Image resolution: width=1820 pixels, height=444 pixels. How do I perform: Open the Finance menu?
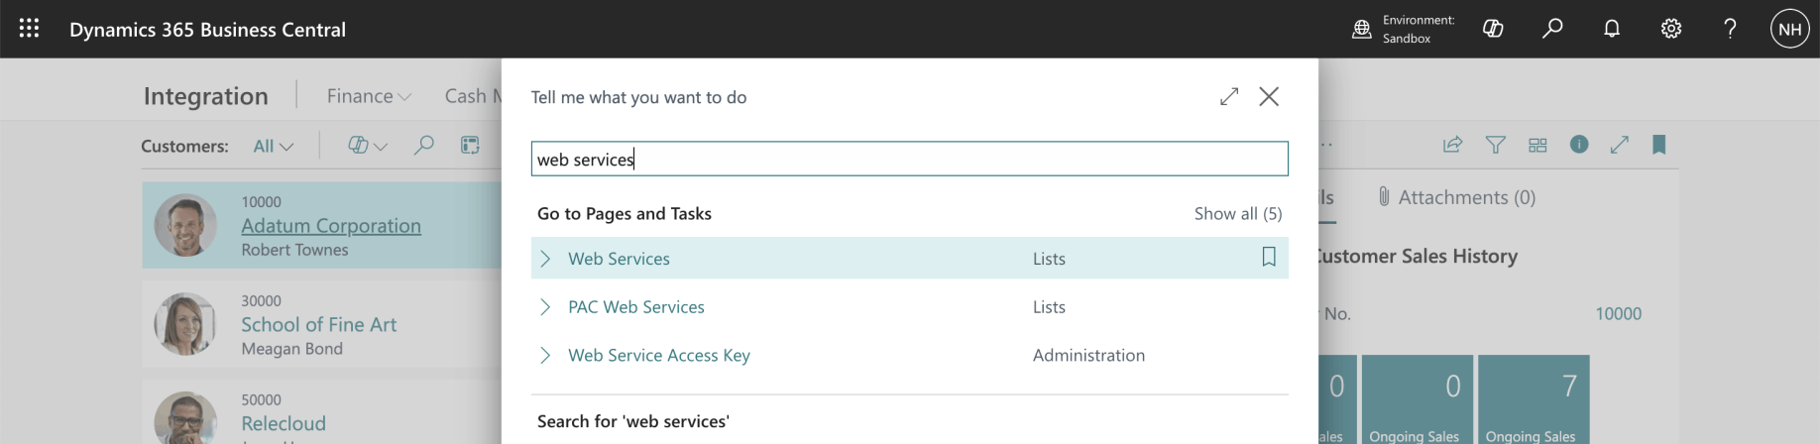[368, 96]
